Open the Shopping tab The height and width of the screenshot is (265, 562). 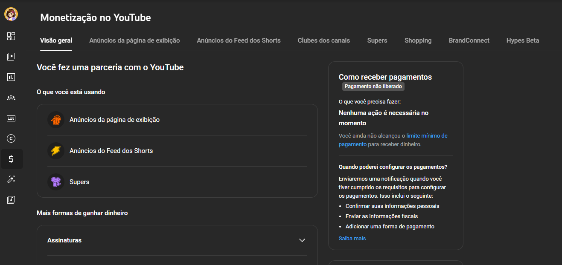click(x=418, y=40)
